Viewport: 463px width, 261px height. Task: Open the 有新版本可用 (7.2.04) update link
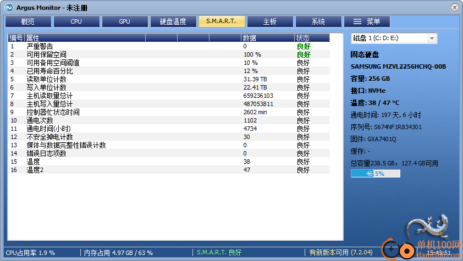coord(341,252)
